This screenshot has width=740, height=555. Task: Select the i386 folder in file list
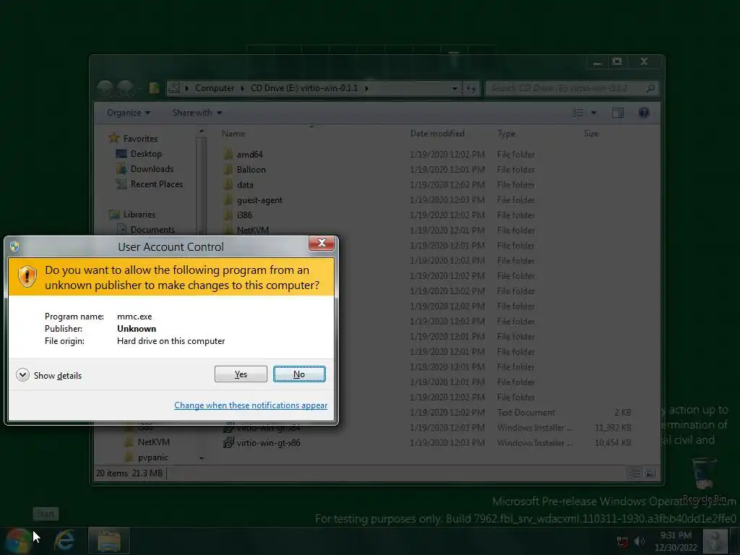click(x=244, y=215)
